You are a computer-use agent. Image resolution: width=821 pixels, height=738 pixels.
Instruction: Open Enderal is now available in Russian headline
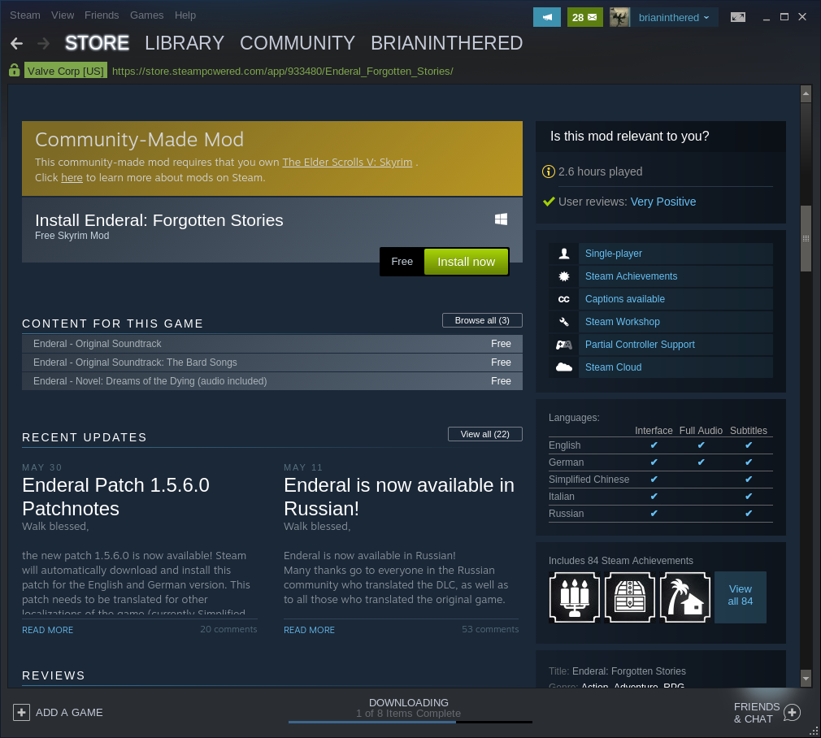tap(399, 497)
